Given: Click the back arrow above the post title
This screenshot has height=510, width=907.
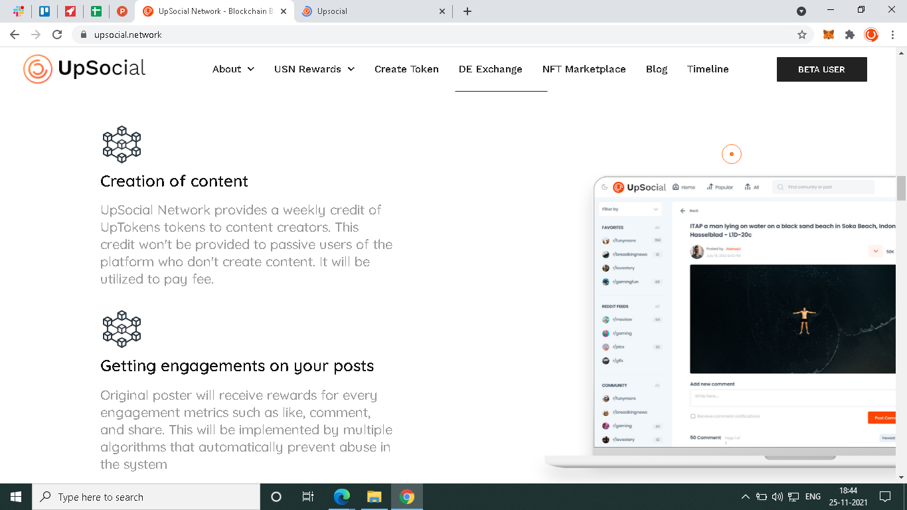Looking at the screenshot, I should point(682,211).
